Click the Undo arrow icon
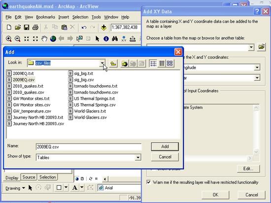 click(84, 28)
